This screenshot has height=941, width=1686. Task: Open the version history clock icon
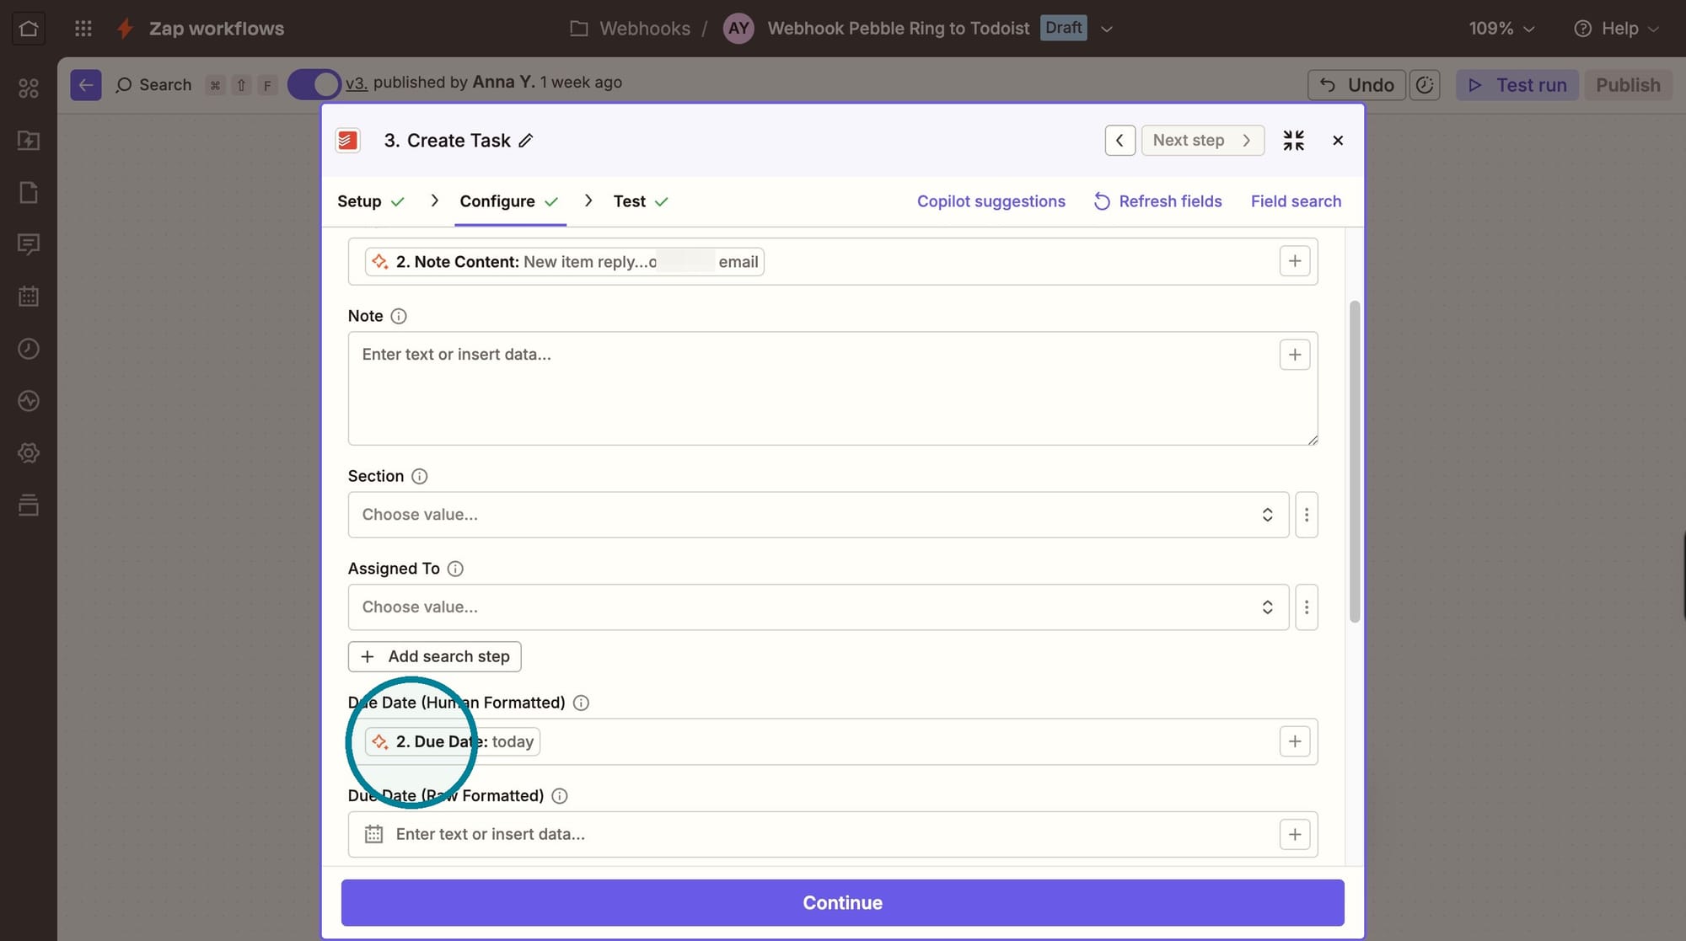1425,85
